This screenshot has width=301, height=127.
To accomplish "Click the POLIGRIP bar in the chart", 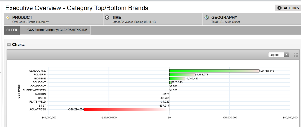I will point(182,75).
